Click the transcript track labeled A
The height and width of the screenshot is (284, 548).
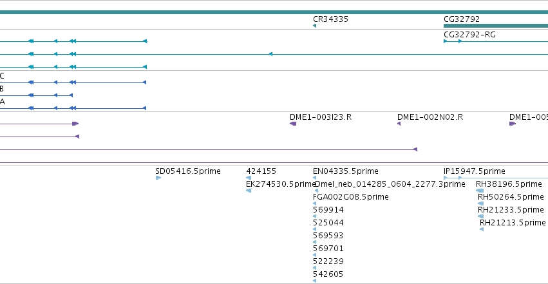[73, 108]
